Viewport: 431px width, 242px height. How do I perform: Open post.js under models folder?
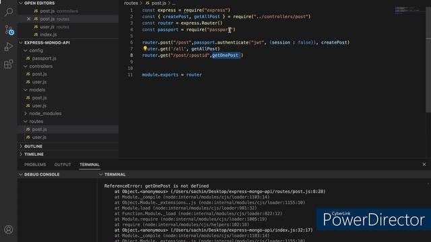tap(68, 97)
